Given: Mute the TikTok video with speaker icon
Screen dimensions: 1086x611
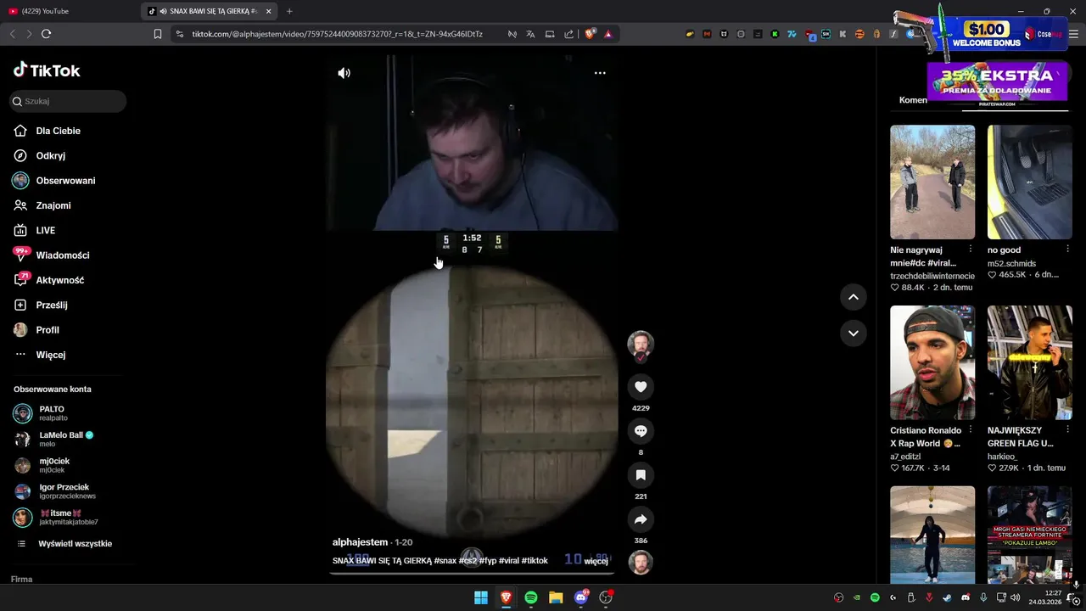Looking at the screenshot, I should [x=344, y=73].
